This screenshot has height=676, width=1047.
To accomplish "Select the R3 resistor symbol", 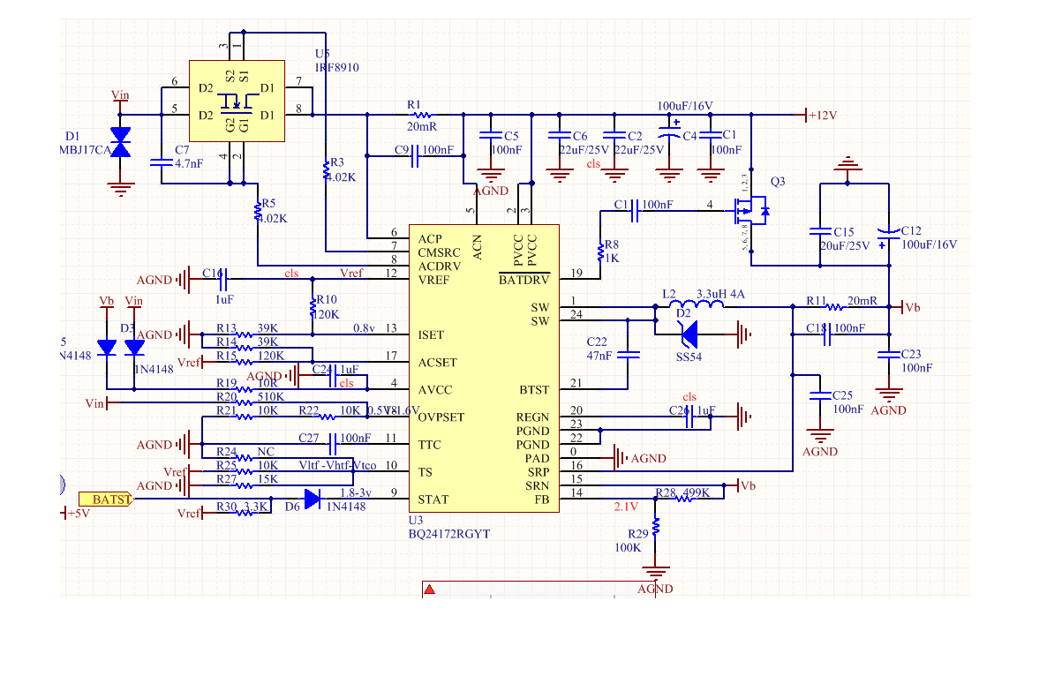I will click(x=326, y=170).
